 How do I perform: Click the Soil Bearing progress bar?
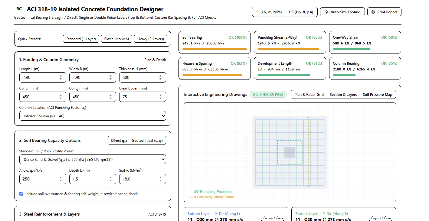[x=214, y=49]
